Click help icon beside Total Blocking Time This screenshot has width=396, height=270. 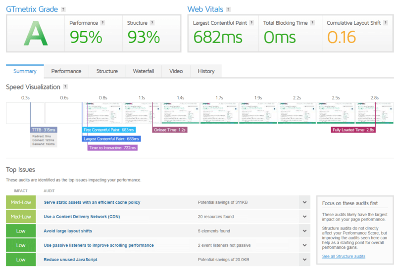coord(312,23)
